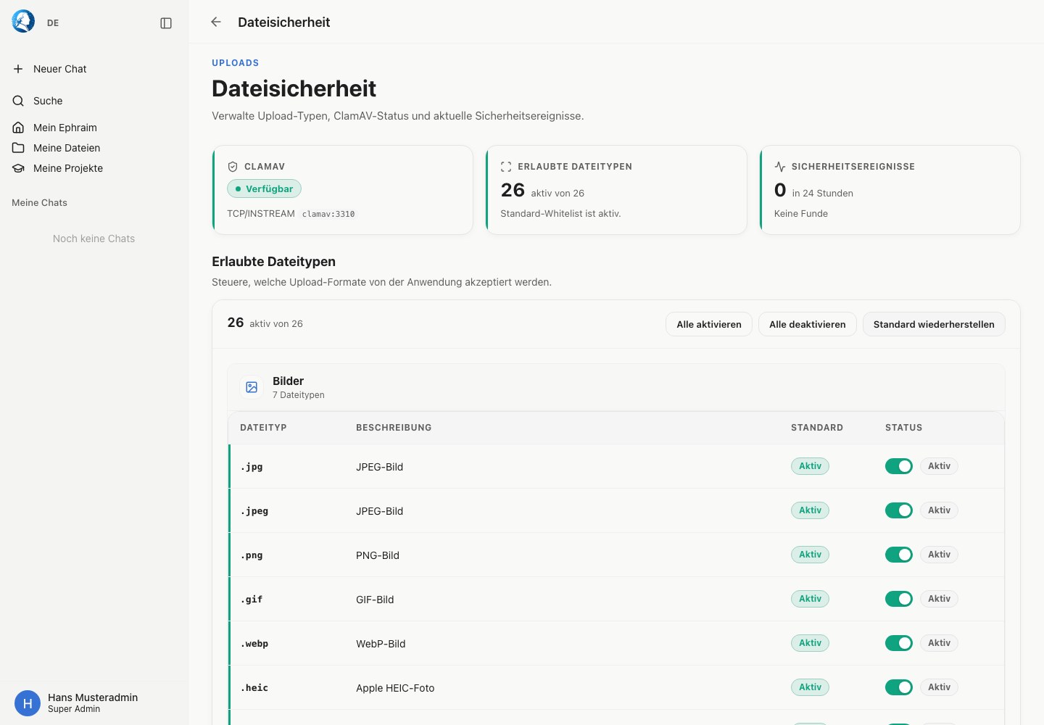Screen dimensions: 1044x725
Task: Click the STATUS column header
Action: pos(903,428)
